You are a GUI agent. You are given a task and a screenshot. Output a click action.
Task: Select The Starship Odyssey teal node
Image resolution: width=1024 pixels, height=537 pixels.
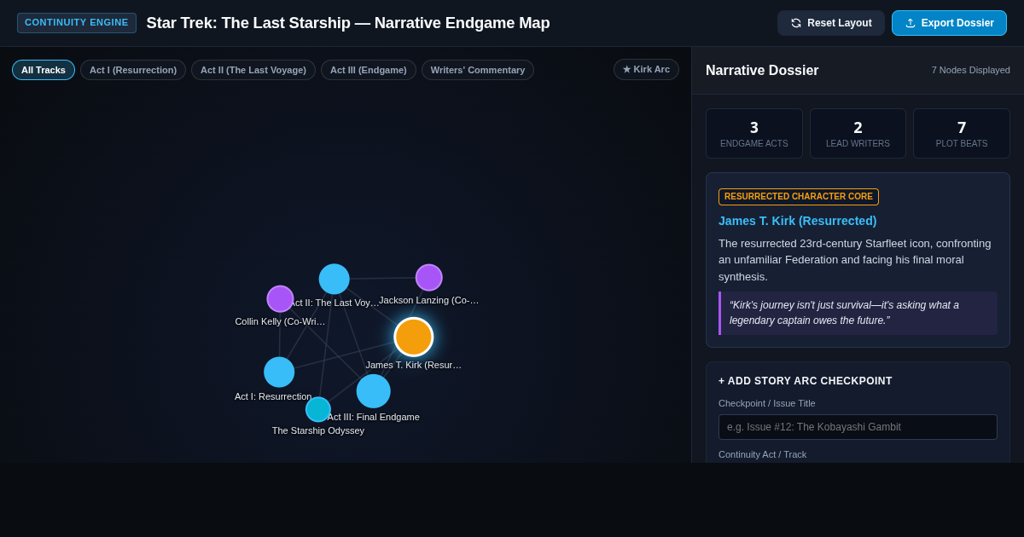point(318,409)
